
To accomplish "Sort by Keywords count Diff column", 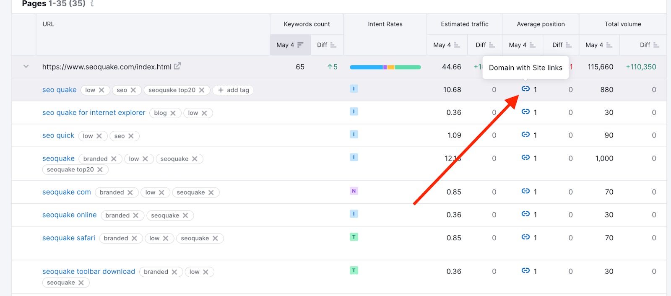I will (327, 45).
